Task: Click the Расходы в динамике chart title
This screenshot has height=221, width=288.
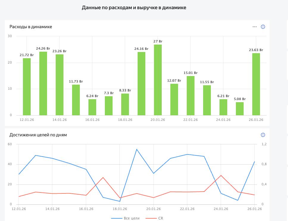Action: pos(31,27)
